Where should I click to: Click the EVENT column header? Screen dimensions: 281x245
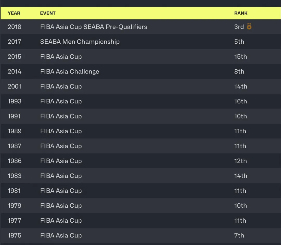click(48, 13)
